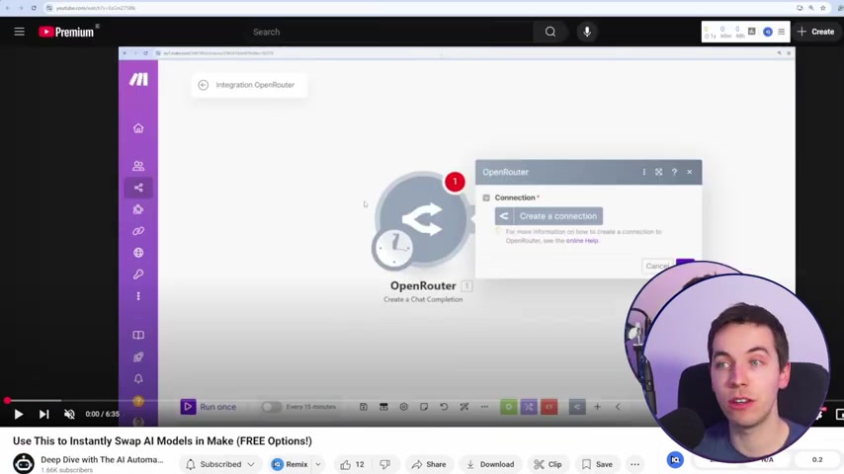Click Remix button under video
Screen dimensions: 844x474
click(x=291, y=464)
